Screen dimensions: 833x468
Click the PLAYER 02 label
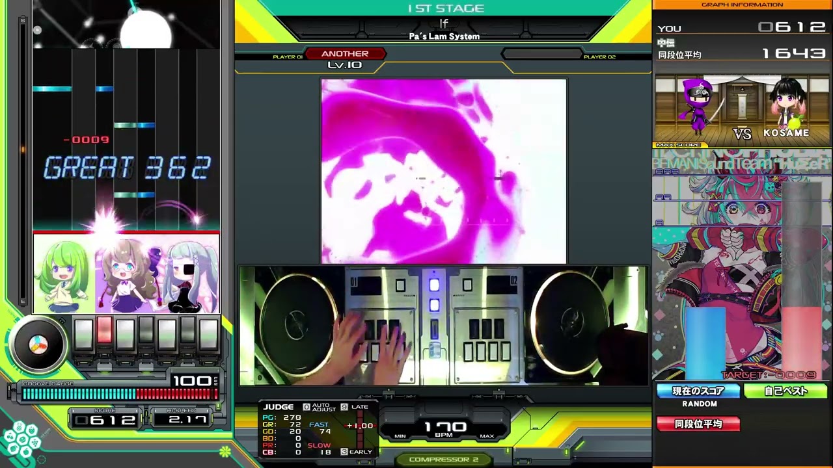click(599, 57)
